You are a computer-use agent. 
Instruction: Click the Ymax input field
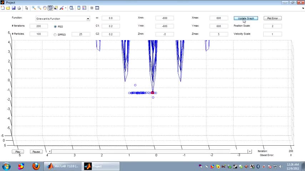[219, 26]
